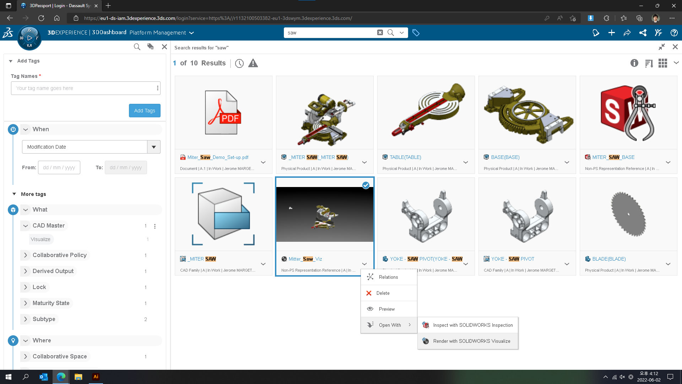The image size is (682, 384).
Task: Clear the search text 'saw'
Action: pos(380,33)
